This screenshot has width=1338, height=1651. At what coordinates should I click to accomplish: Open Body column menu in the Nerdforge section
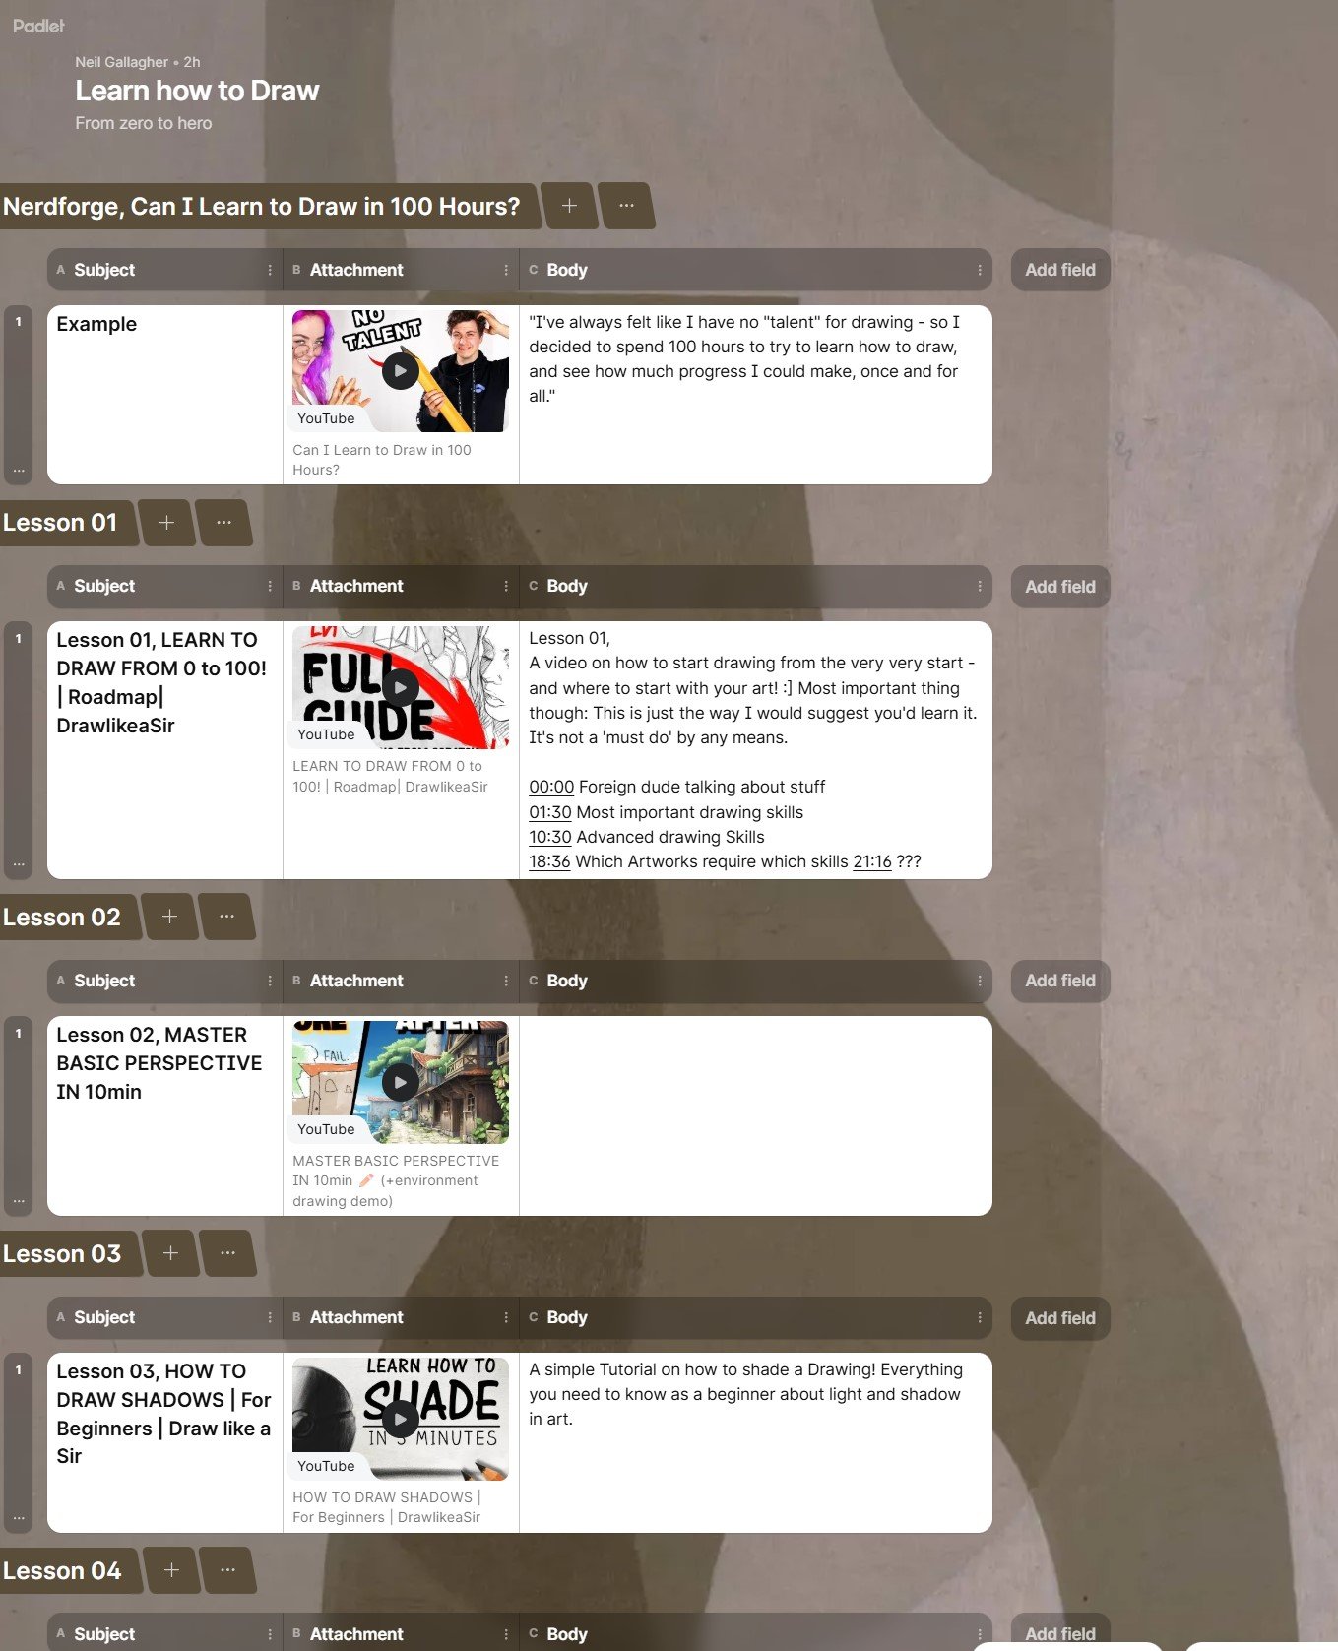click(x=979, y=270)
